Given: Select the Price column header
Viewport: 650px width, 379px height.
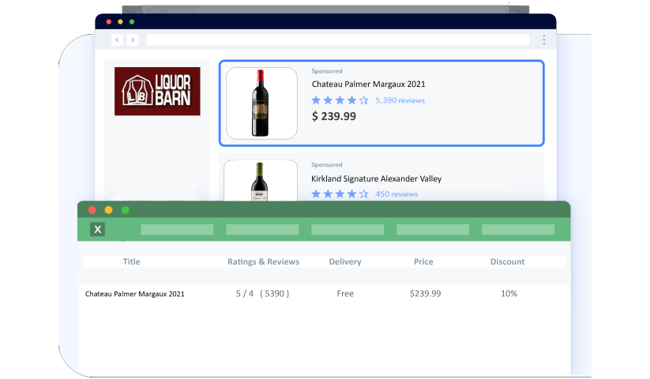Looking at the screenshot, I should tap(423, 262).
